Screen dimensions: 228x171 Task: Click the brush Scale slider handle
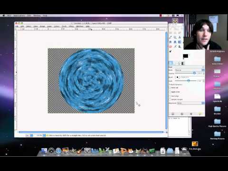click(x=189, y=81)
